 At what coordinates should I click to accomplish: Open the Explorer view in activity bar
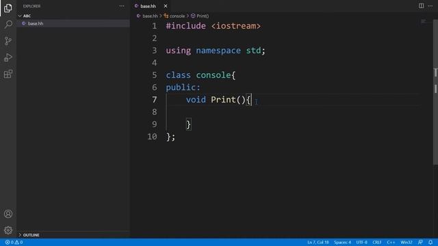[8, 8]
